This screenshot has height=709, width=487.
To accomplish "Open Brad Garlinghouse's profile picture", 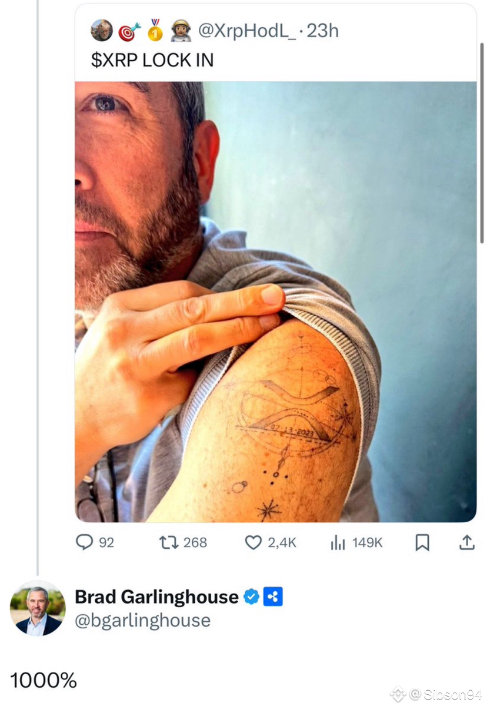I will click(x=38, y=611).
